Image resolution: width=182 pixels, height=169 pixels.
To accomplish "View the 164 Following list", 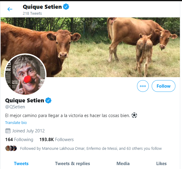I will (x=19, y=140).
